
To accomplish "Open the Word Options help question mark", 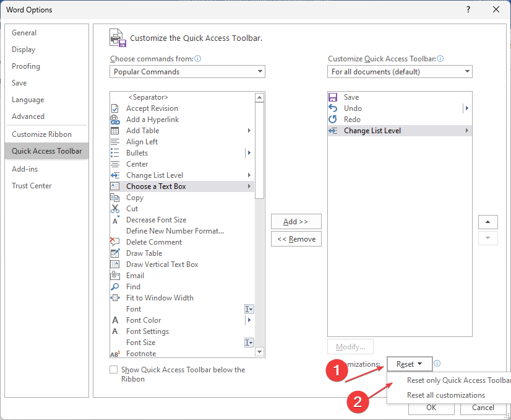I will 468,9.
